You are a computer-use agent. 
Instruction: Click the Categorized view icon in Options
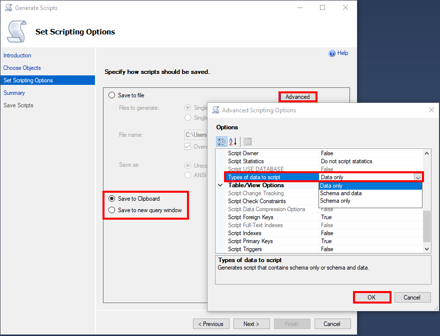(221, 142)
